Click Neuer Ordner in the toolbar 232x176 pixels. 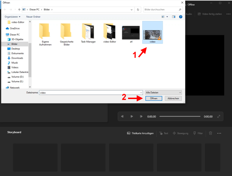point(33,17)
